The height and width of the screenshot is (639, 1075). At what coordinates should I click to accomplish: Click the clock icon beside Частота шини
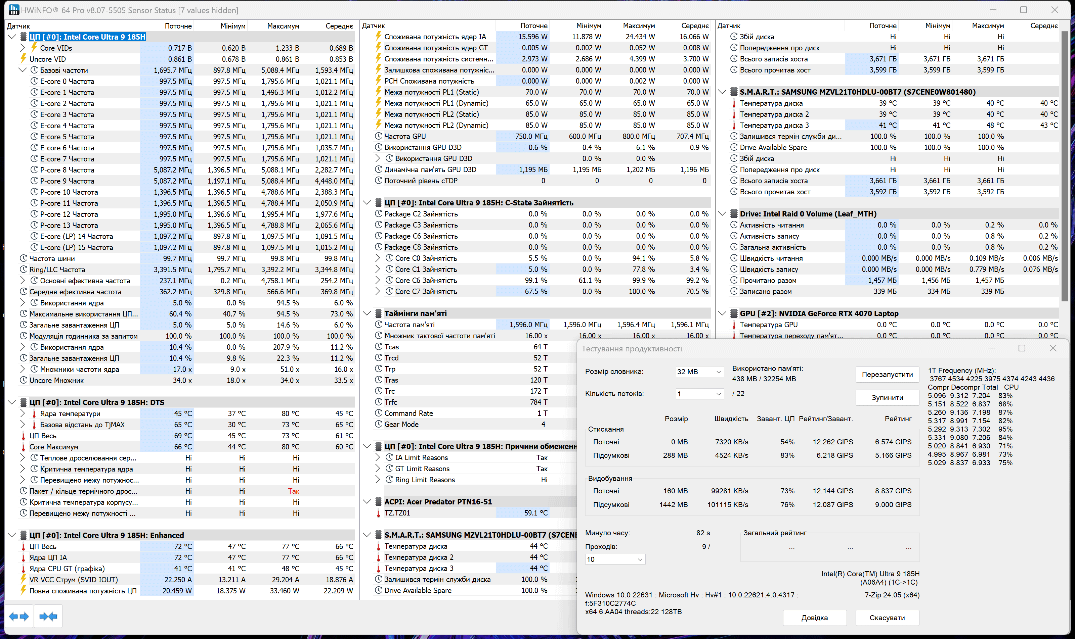24,258
